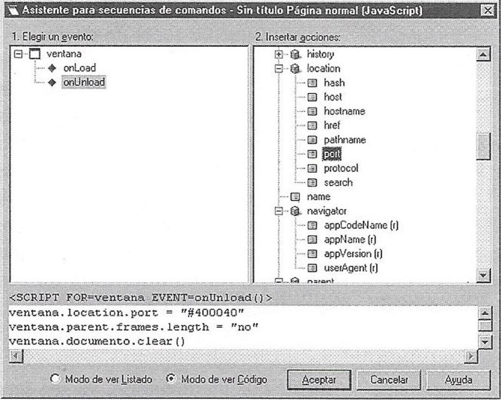Click the name property icon
This screenshot has height=400, width=501.
pos(295,197)
